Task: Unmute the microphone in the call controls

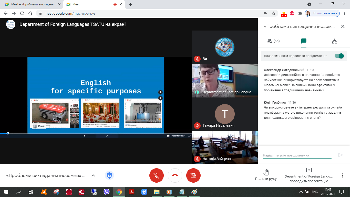Action: tap(157, 175)
